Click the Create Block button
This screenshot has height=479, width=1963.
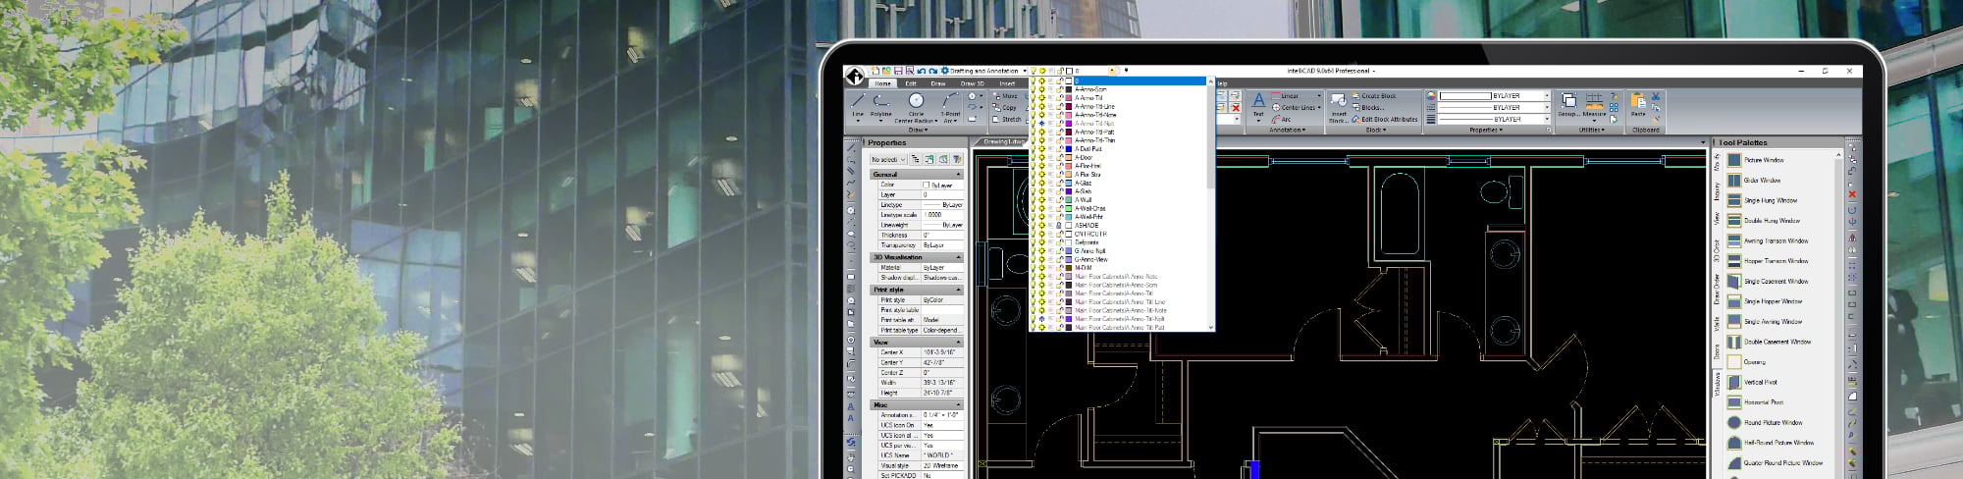click(1378, 96)
